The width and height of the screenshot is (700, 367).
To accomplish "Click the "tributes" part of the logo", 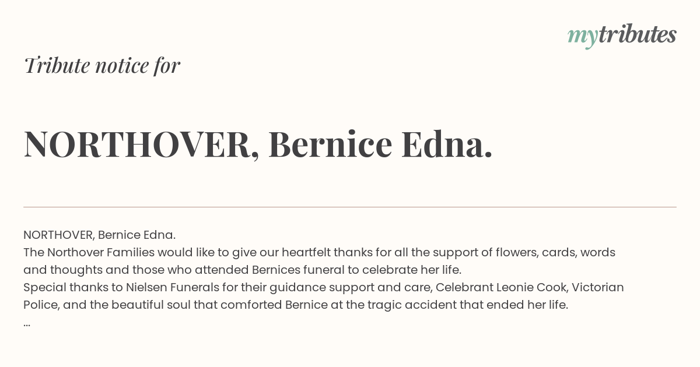I will pyautogui.click(x=637, y=35).
